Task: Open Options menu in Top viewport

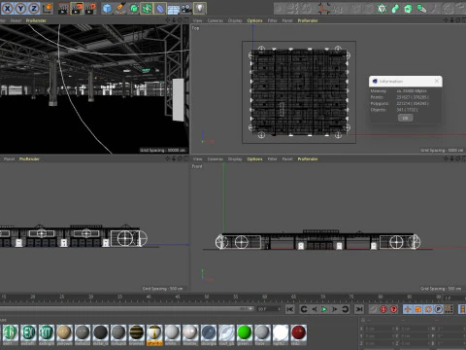Action: tap(254, 20)
